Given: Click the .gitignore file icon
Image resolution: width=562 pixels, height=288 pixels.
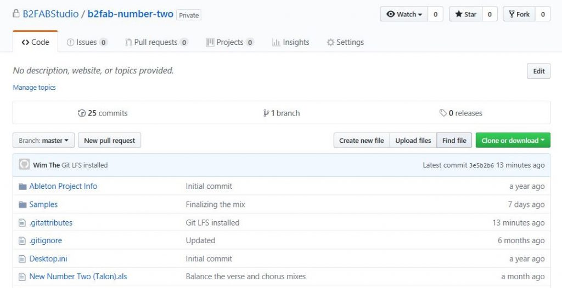Looking at the screenshot, I should (22, 240).
